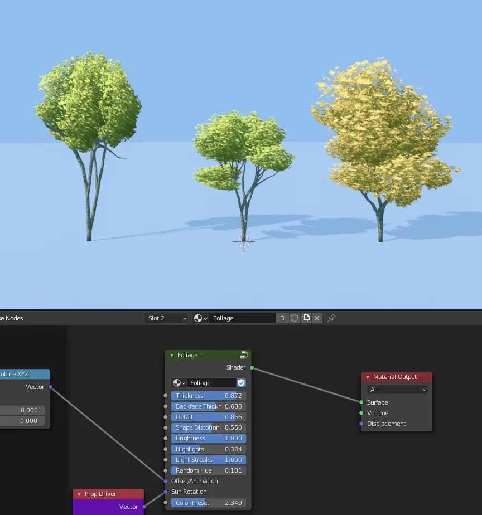Click the Shader output socket on the Foliage node
482x515 pixels.
(251, 367)
